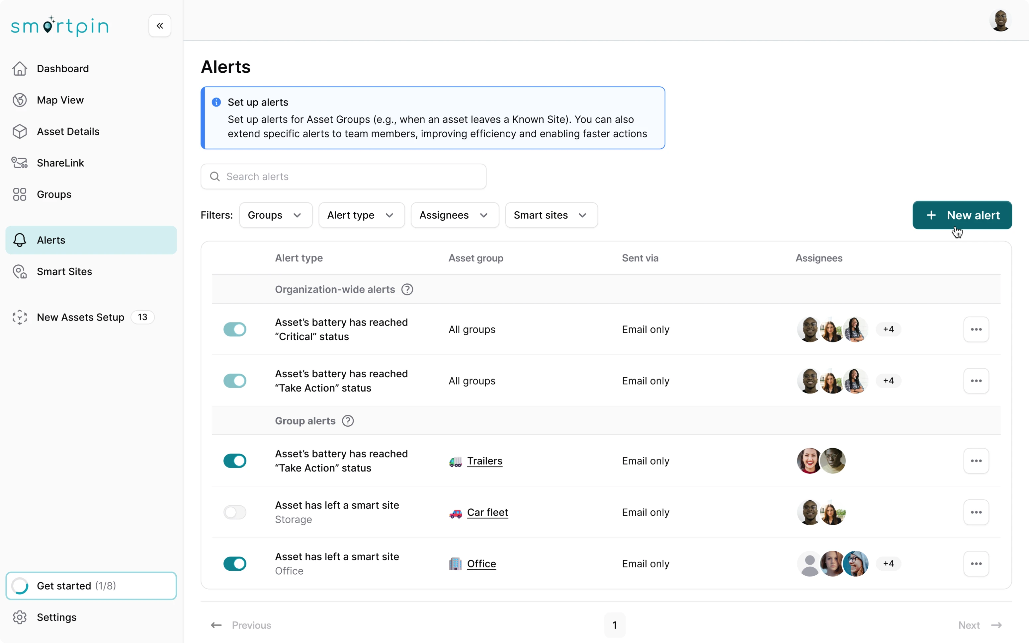
Task: Open the Alert type filter dropdown
Action: click(361, 215)
